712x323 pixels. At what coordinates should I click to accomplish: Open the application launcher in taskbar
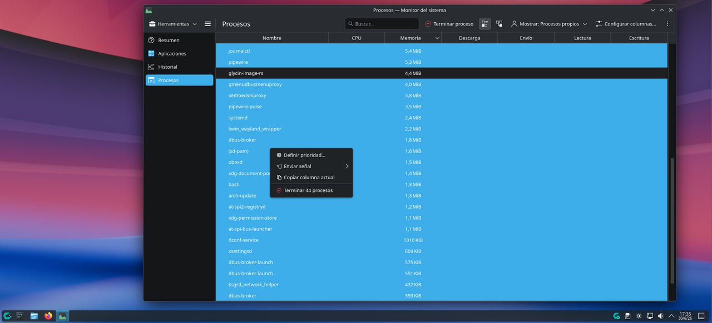click(x=7, y=316)
